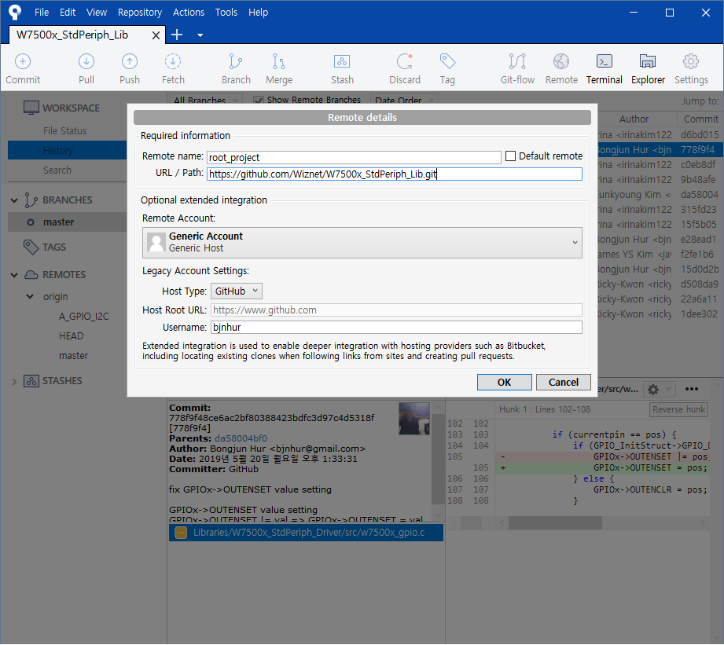
Task: Select the A_GPIO_I2C remote branch
Action: (83, 317)
